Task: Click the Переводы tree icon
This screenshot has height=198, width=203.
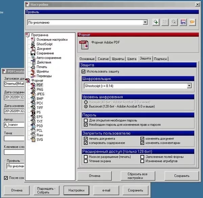Action: click(x=33, y=76)
